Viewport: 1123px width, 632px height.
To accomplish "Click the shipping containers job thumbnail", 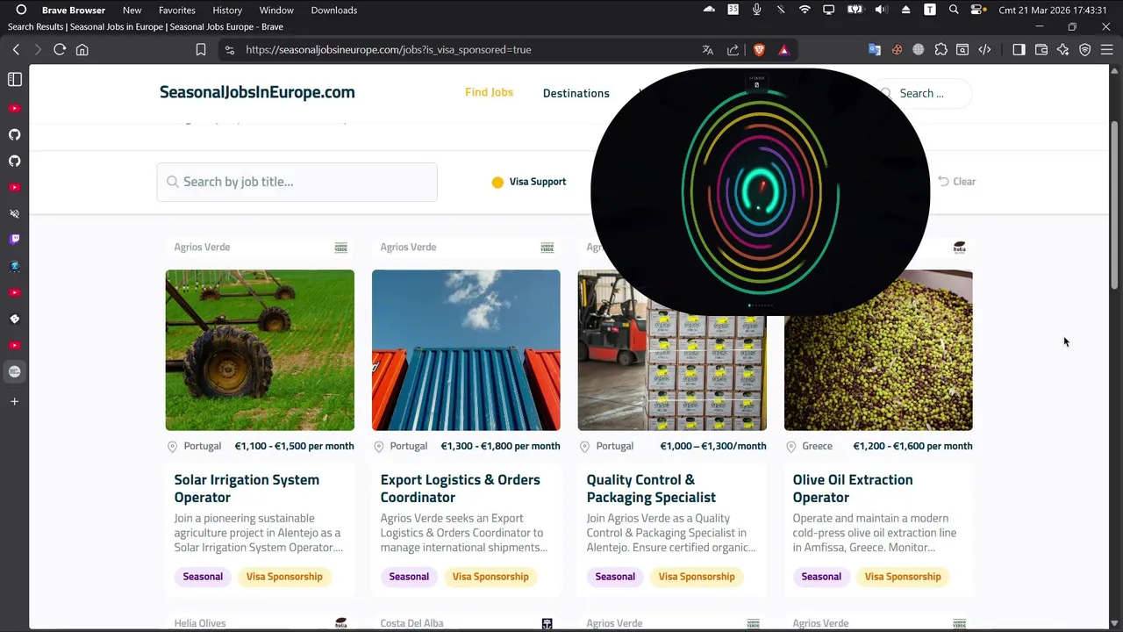I will pos(466,350).
